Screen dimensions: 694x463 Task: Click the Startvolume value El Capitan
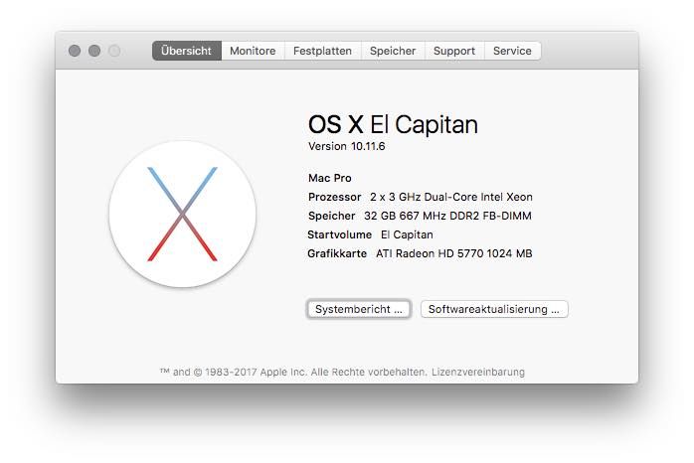click(x=408, y=234)
